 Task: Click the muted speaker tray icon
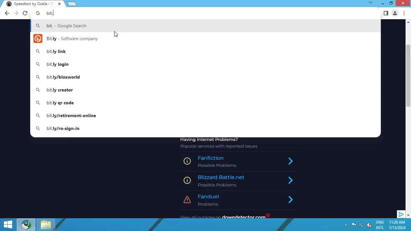tap(369, 225)
